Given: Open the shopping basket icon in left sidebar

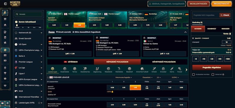Looking at the screenshot, I should pos(5,79).
